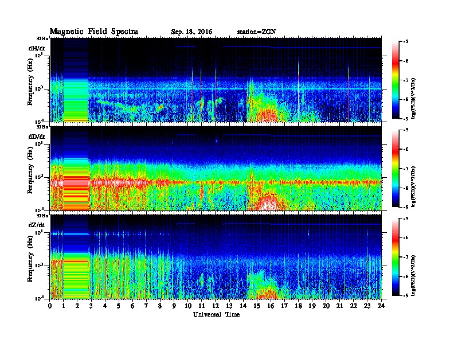Click the hour "19" tick label
454x351 pixels.
coord(312,306)
